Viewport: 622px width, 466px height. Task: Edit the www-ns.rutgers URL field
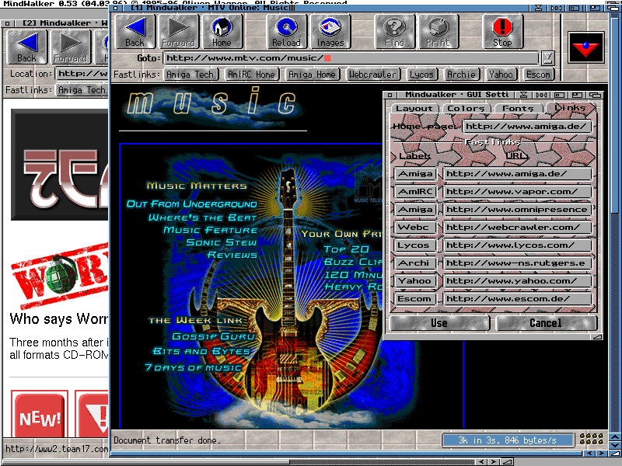(x=517, y=263)
